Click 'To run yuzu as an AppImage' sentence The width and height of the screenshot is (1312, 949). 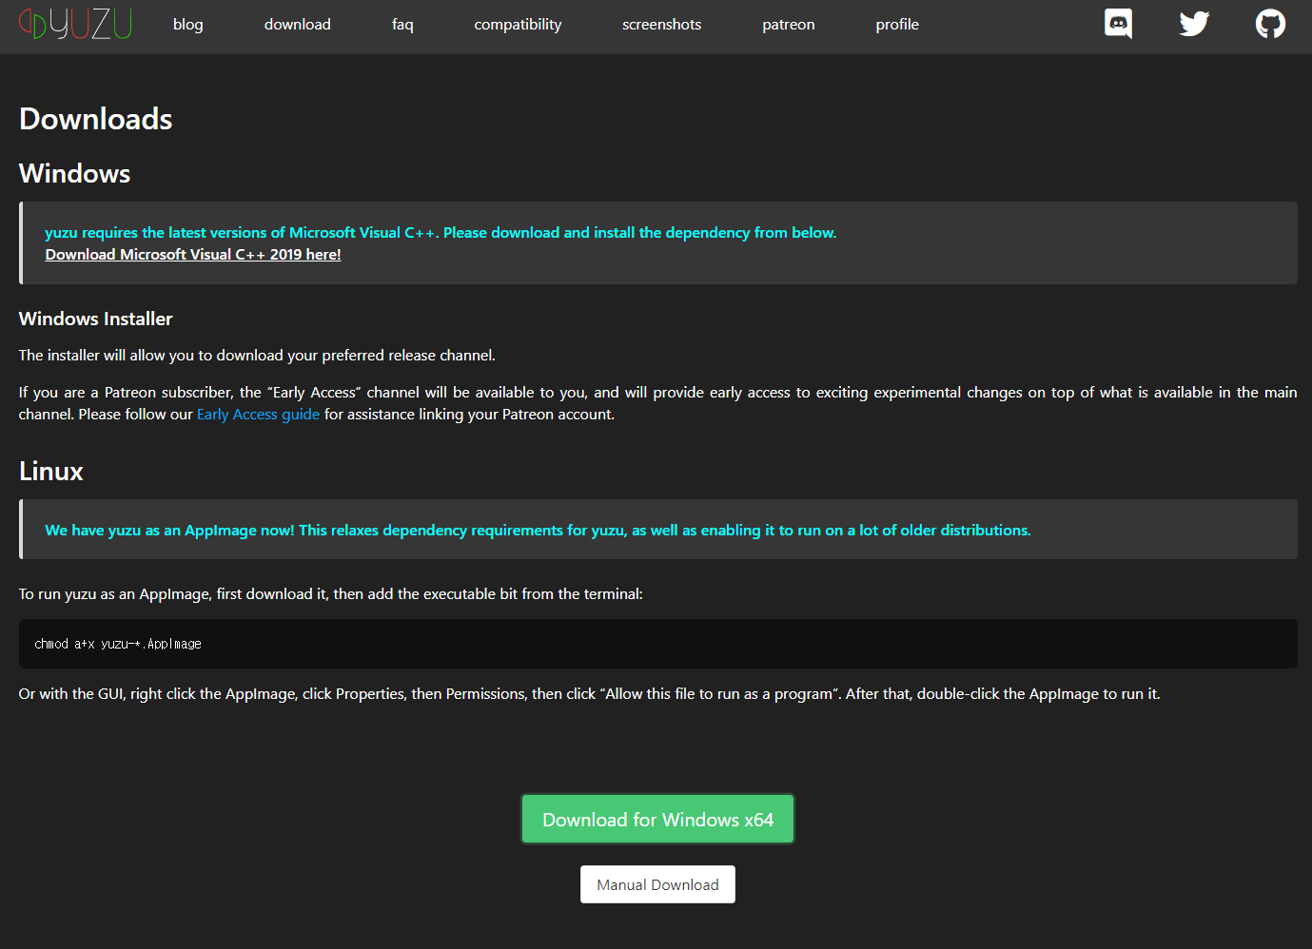pos(330,594)
